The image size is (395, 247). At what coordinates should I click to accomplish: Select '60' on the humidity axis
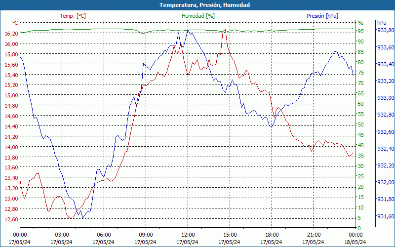[361, 104]
